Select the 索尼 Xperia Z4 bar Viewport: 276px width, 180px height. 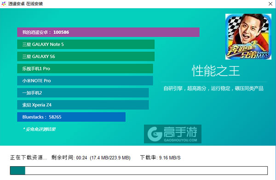pyautogui.click(x=83, y=105)
